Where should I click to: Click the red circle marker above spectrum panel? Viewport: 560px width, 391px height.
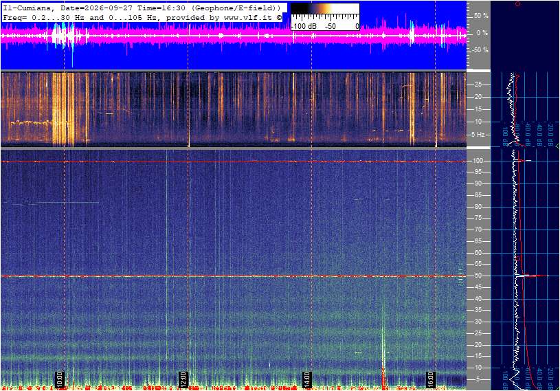518,3
